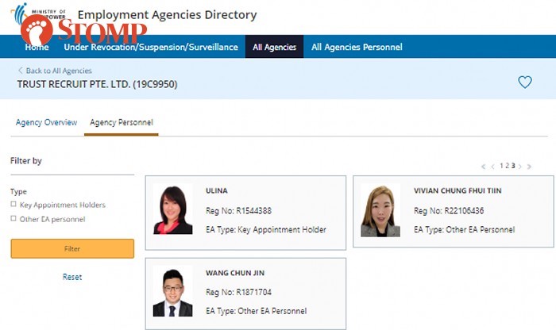This screenshot has width=556, height=330.
Task: Select page 2 in the pagination
Action: (x=508, y=166)
